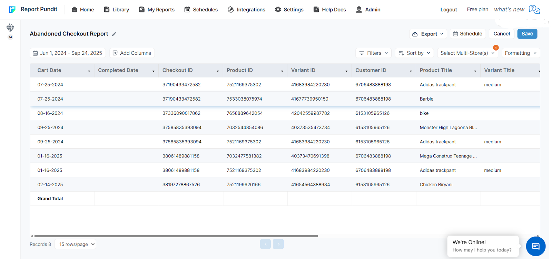Select checkout ID 38197278867526

(181, 185)
